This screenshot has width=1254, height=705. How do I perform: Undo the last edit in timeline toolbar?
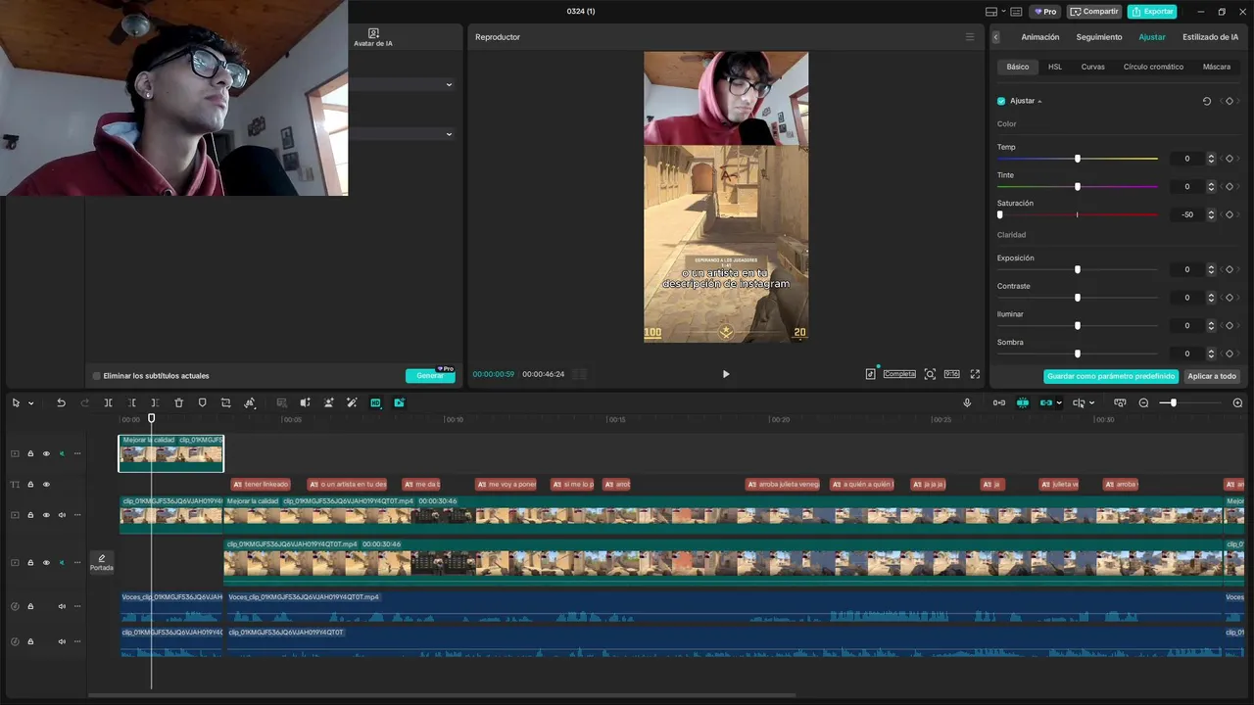pos(61,402)
